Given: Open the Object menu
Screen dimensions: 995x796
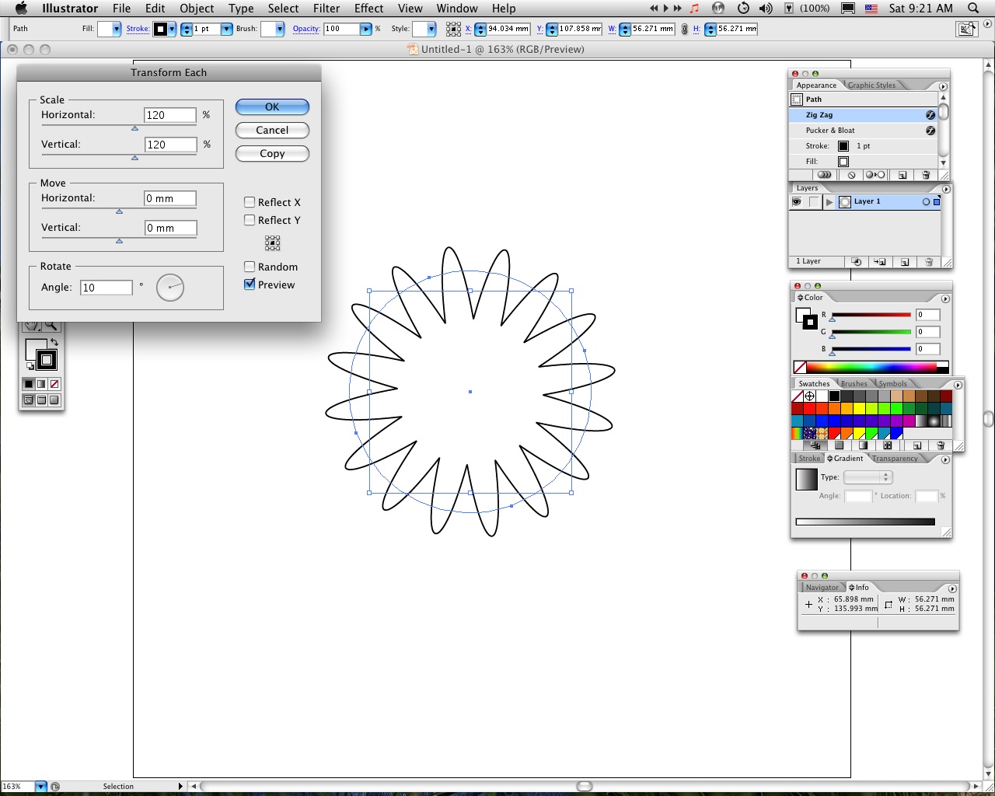Looking at the screenshot, I should 197,9.
